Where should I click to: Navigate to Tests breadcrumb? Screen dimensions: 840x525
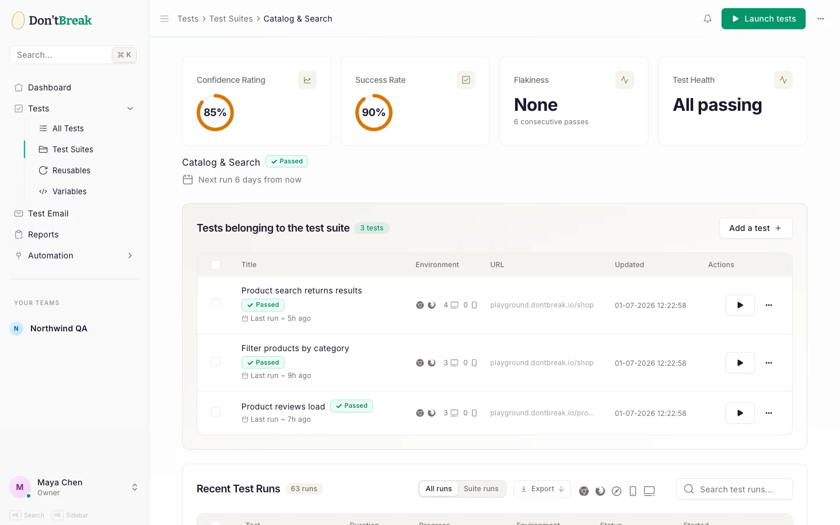point(188,19)
